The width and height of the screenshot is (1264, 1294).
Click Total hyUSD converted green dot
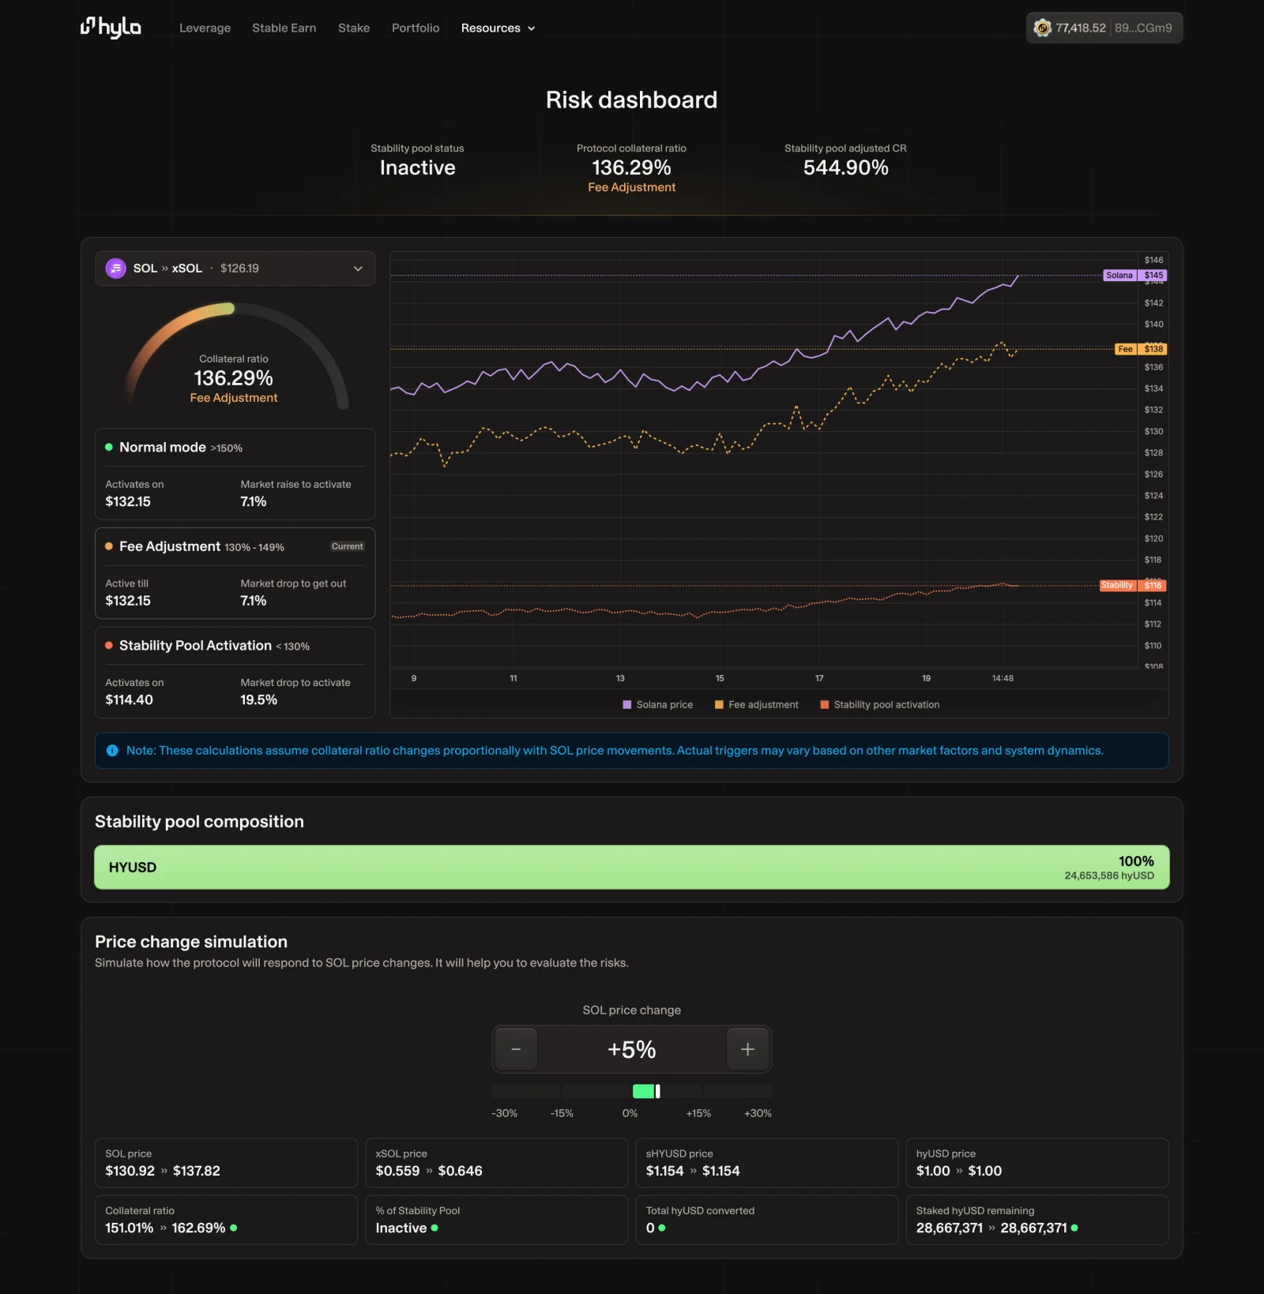(662, 1228)
